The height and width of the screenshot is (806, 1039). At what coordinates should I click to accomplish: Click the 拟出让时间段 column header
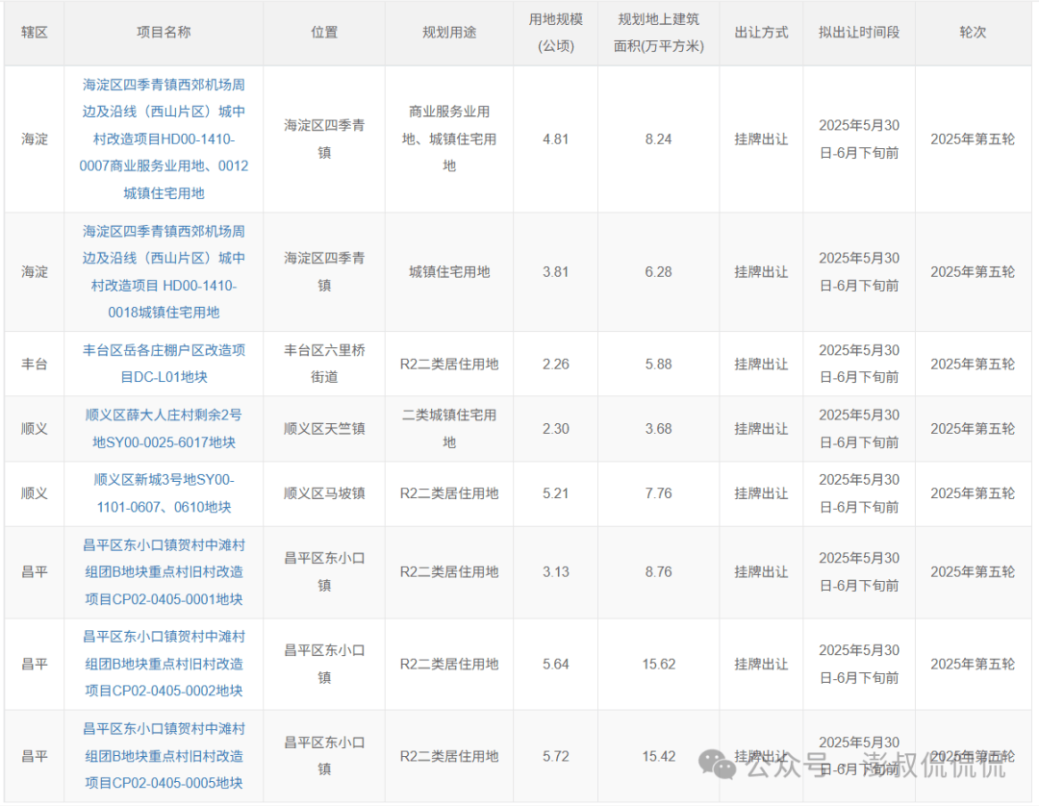[x=858, y=32]
